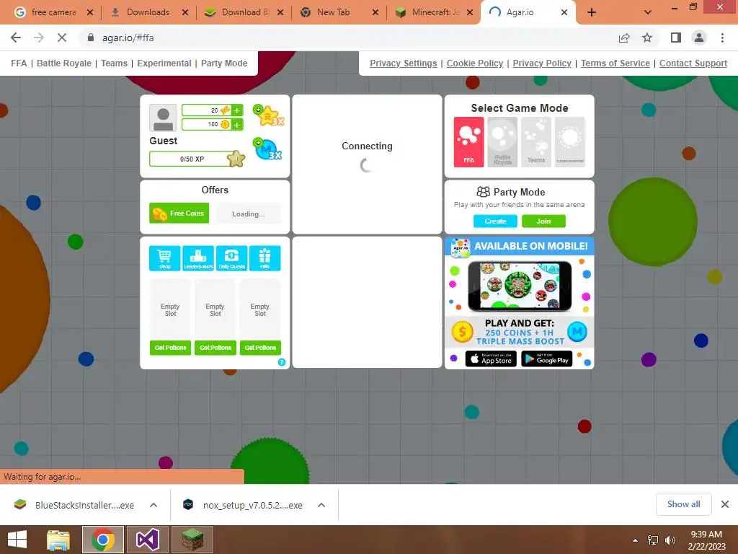This screenshot has height=554, width=738.
Task: Switch to the free camera tab
Action: tap(53, 12)
